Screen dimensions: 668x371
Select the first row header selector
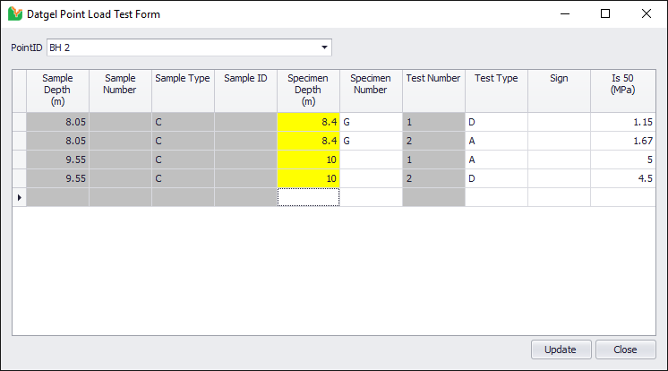(19, 122)
